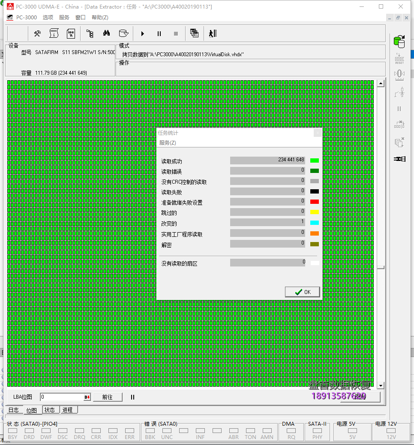Image resolution: width=414 pixels, height=445 pixels.
Task: Click the bright green 读取成功 color swatch
Action: coord(315,160)
